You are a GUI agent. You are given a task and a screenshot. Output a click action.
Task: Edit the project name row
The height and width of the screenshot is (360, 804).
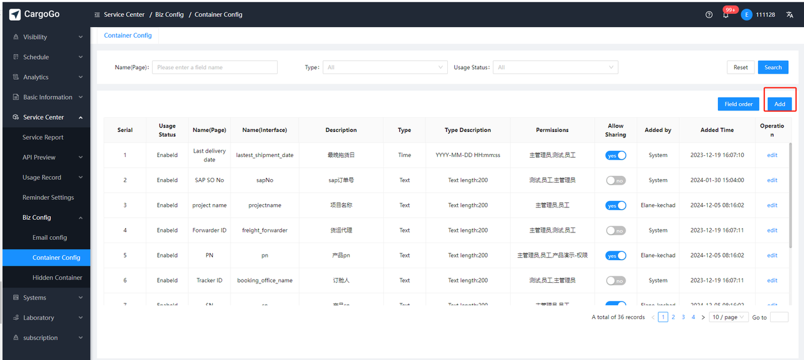point(772,205)
